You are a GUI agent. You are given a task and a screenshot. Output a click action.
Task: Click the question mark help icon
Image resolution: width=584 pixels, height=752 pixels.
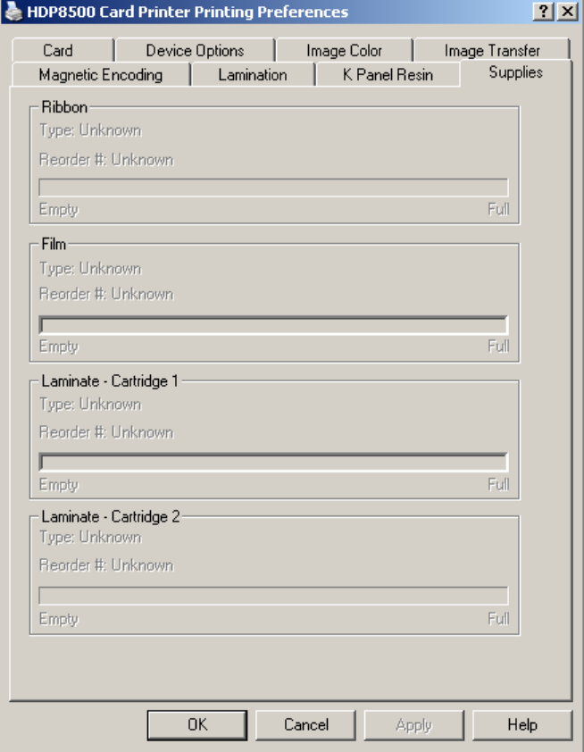click(543, 11)
